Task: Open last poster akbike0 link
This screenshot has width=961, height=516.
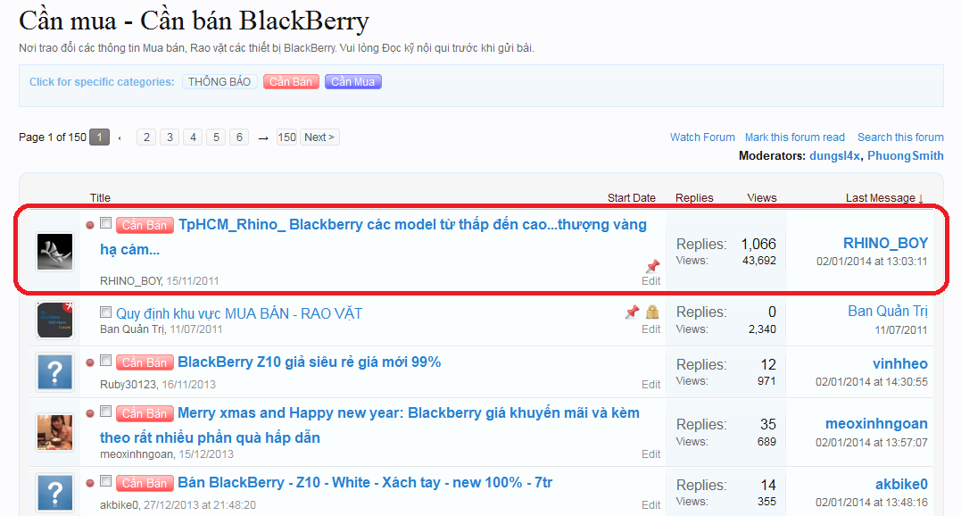Action: pyautogui.click(x=901, y=485)
